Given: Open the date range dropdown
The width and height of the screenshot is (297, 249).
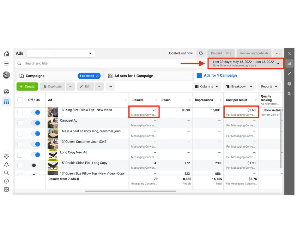Looking at the screenshot, I should (245, 64).
